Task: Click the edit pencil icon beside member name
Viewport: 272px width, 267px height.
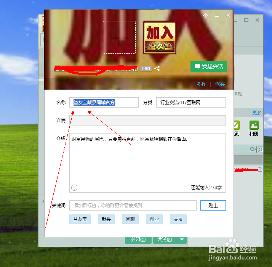Action: pyautogui.click(x=260, y=170)
